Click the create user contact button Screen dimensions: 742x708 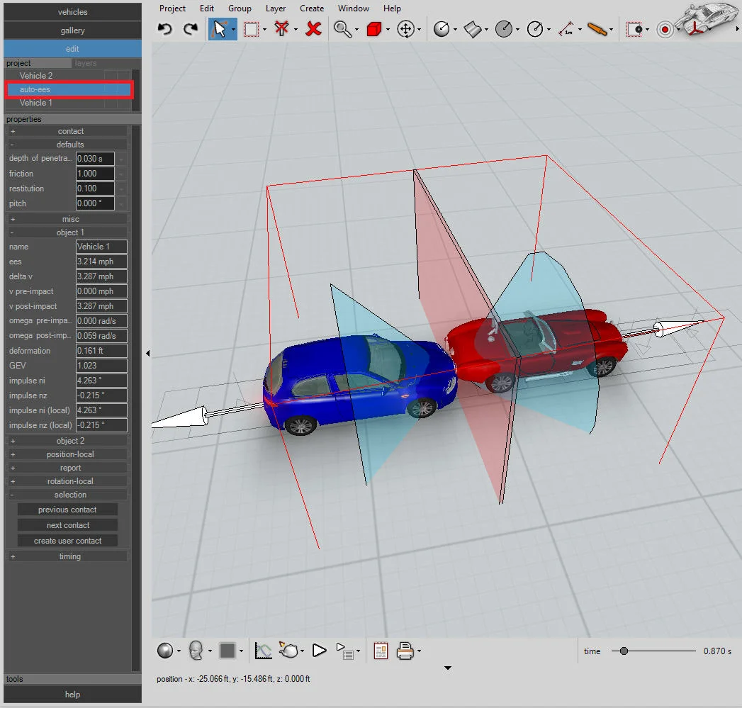tap(67, 541)
